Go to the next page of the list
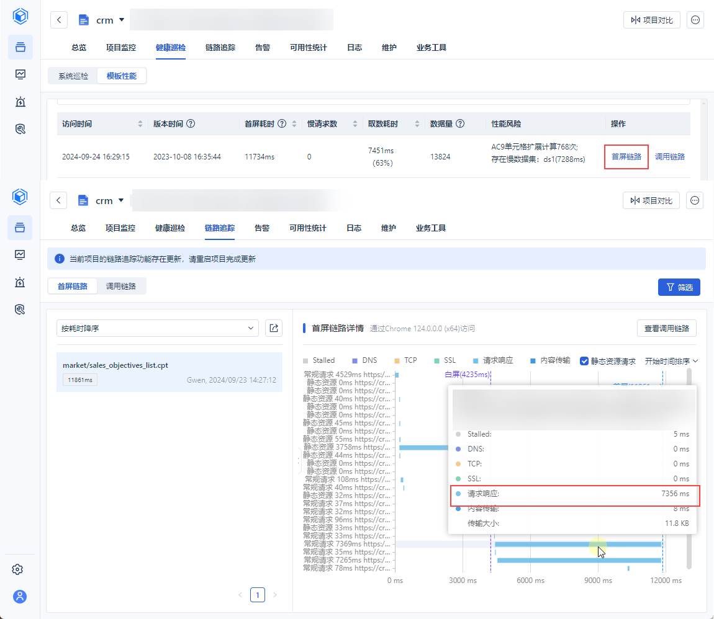This screenshot has height=619, width=714. click(x=274, y=595)
